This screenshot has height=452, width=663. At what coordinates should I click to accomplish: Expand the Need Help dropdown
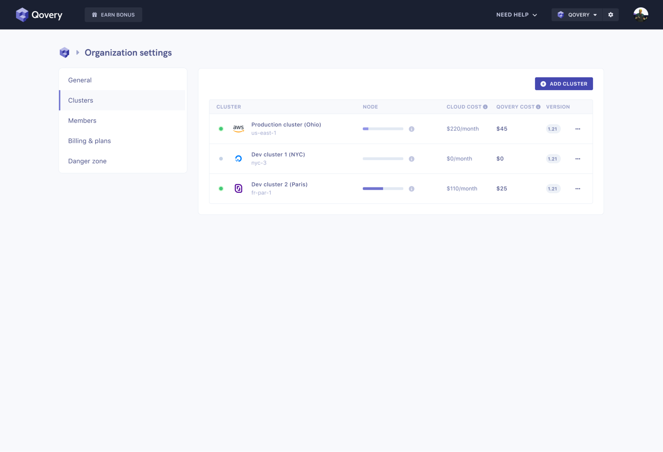click(517, 15)
